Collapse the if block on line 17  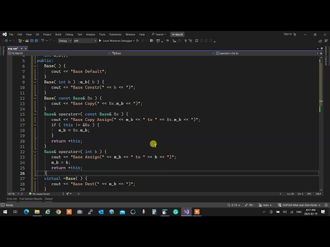(x=35, y=125)
